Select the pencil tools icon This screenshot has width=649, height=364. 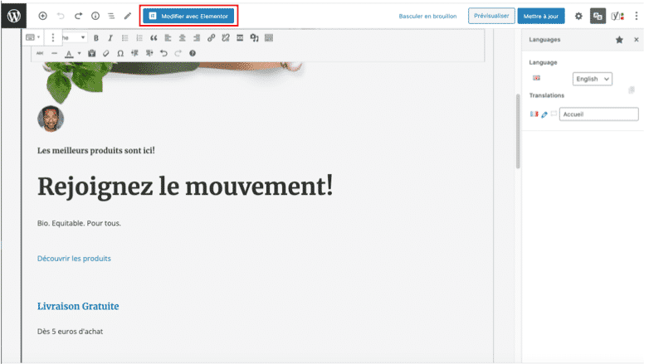click(128, 16)
